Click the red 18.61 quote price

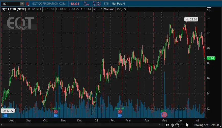[75, 4]
